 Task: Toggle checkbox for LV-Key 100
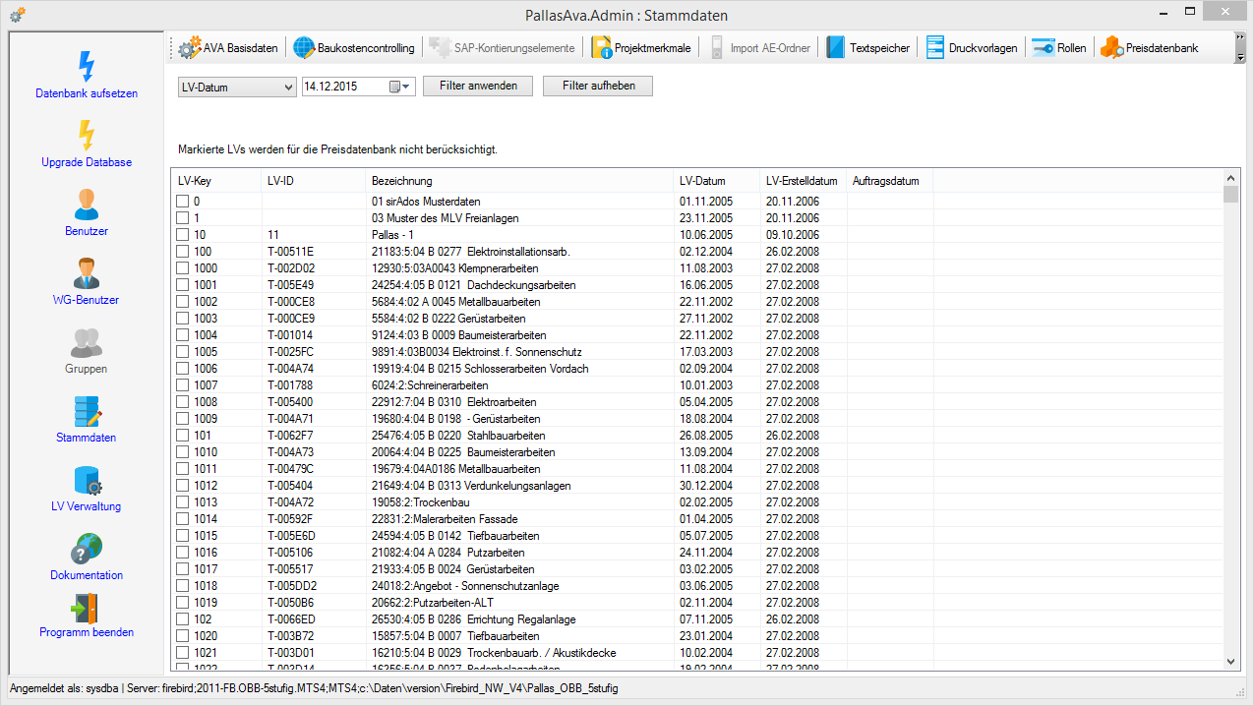coord(183,252)
